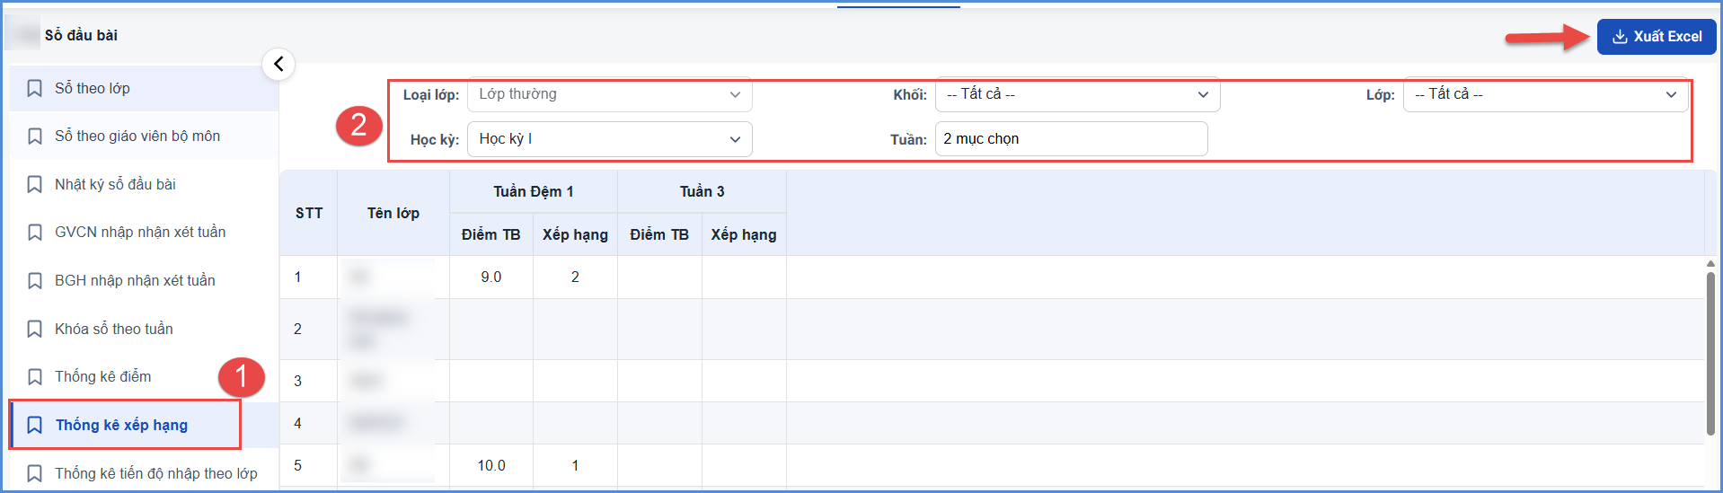Click the download icon in Xuất Excel button

click(1620, 37)
